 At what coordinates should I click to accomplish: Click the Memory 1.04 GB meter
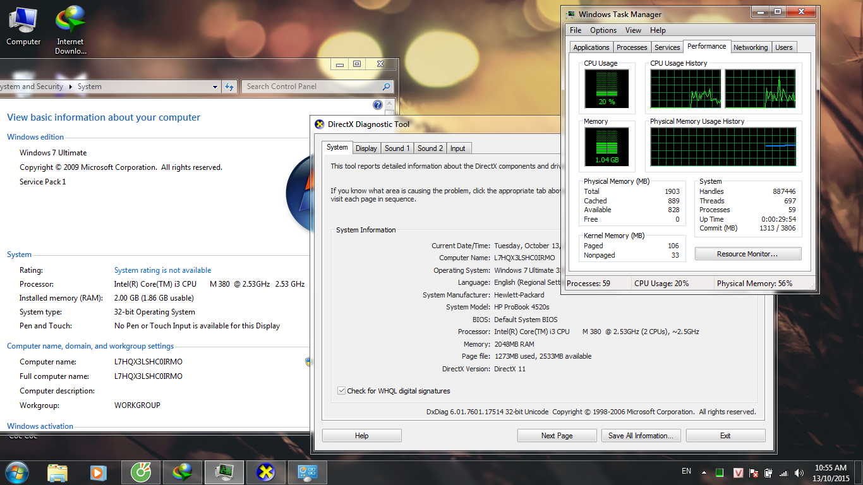(x=607, y=147)
